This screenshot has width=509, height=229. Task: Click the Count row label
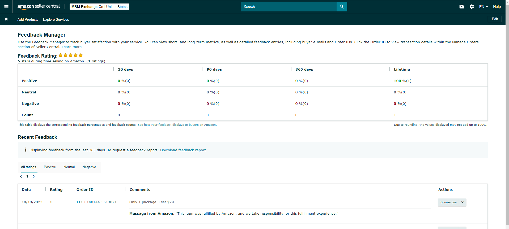(x=27, y=115)
